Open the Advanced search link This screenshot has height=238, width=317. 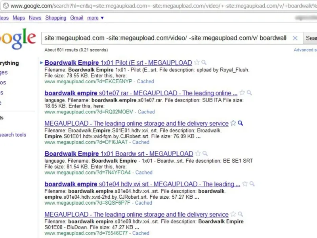305,50
